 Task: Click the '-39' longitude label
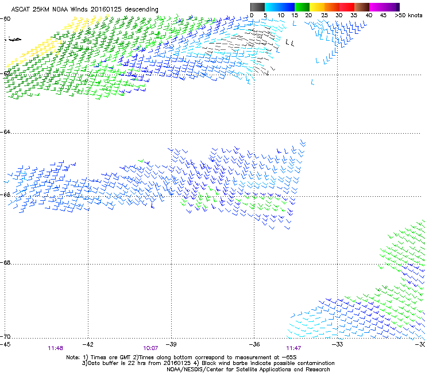(x=171, y=344)
